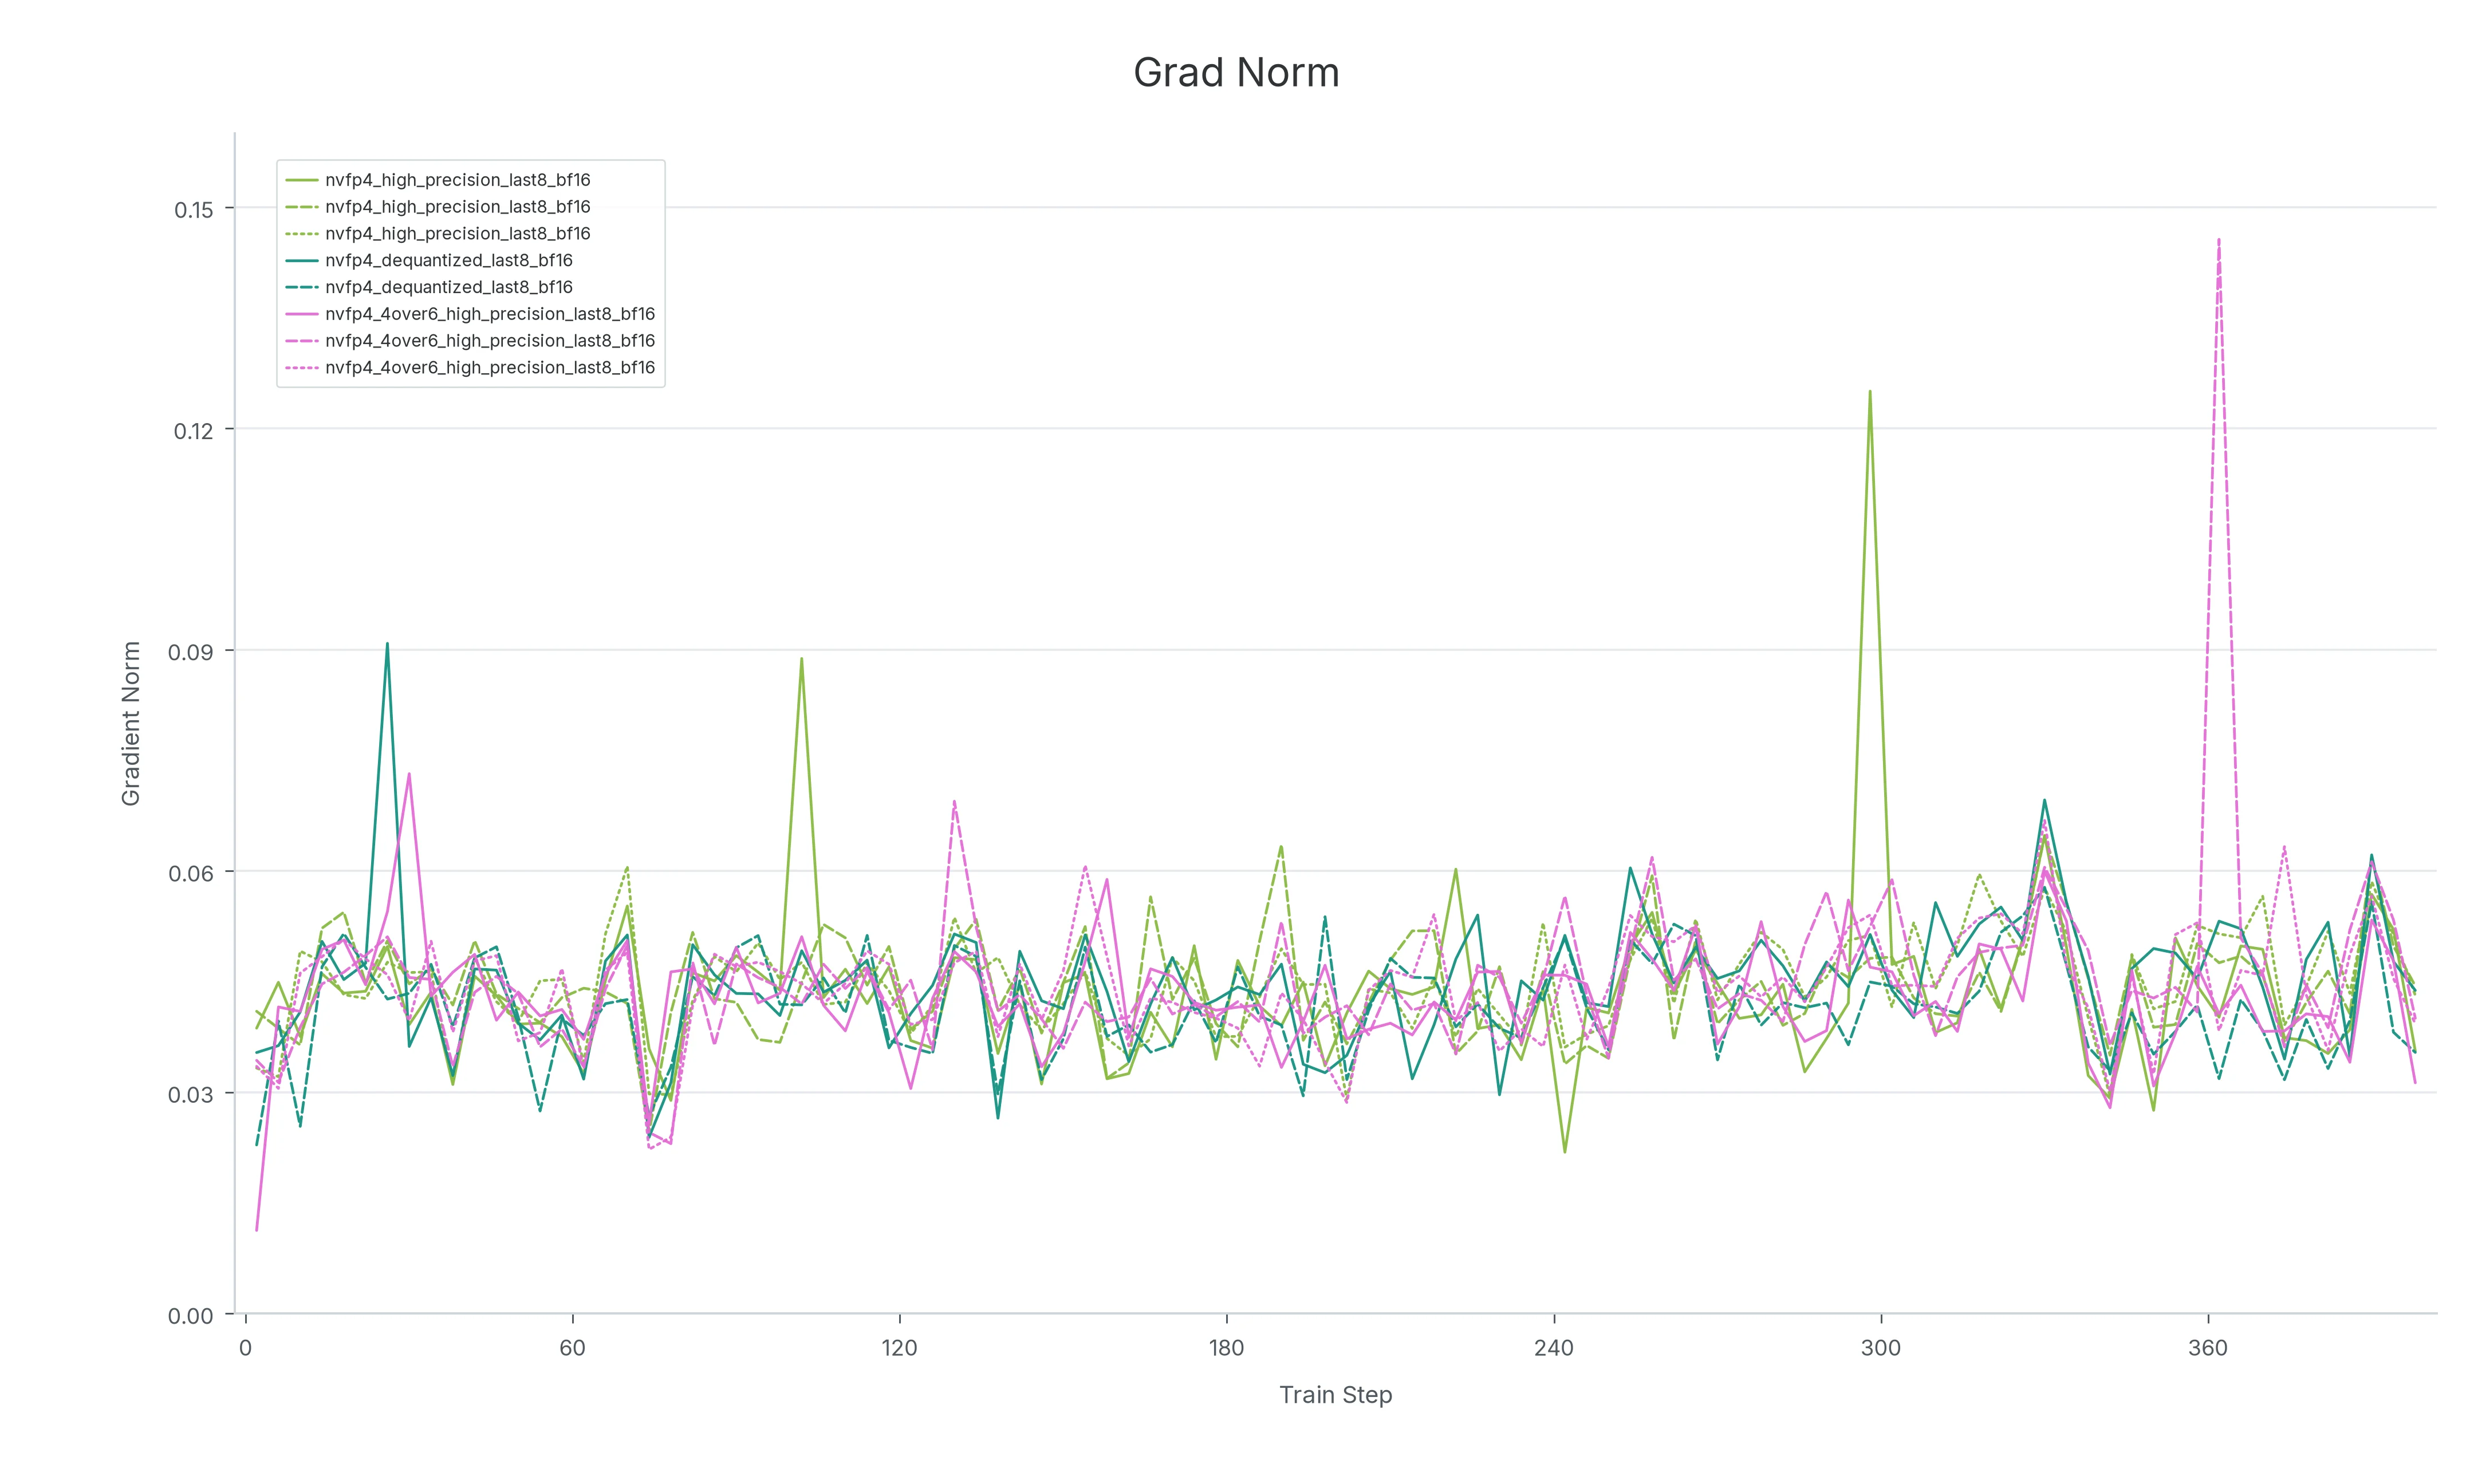Click the 60 x-axis tick label
This screenshot has width=2474, height=1484.
pos(572,1348)
